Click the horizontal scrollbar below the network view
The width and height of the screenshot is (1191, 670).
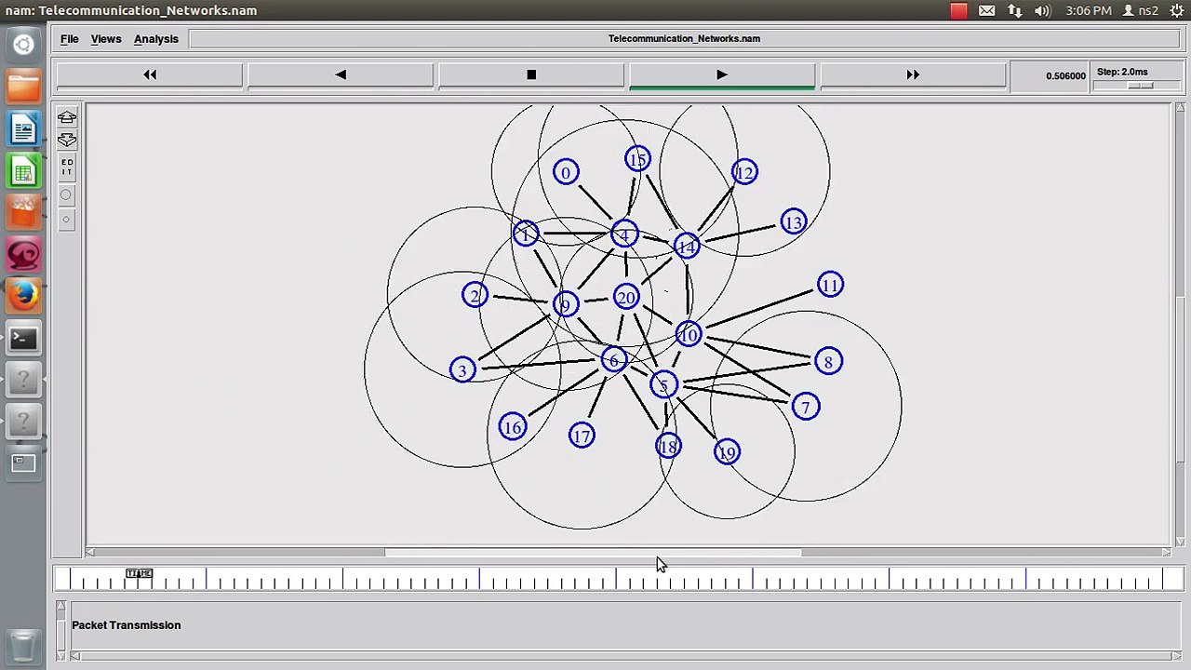pos(593,553)
